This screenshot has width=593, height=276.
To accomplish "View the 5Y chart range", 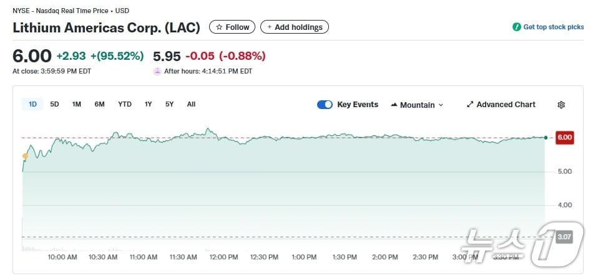I will [x=169, y=104].
